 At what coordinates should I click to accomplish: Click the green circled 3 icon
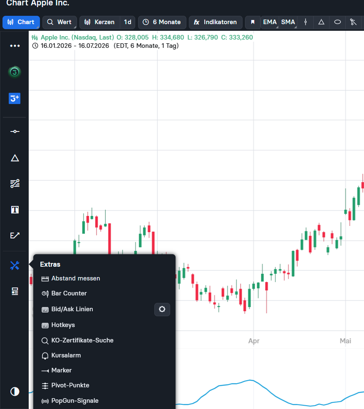click(x=15, y=72)
